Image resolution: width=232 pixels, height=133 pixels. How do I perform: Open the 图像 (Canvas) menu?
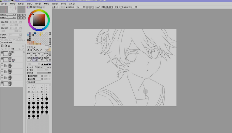click(x=21, y=4)
